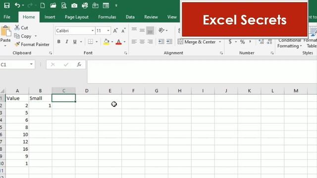Viewport: 317px width, 178px height.
Task: Open Customize Quick Access Toolbar dropdown
Action: (x=116, y=5)
